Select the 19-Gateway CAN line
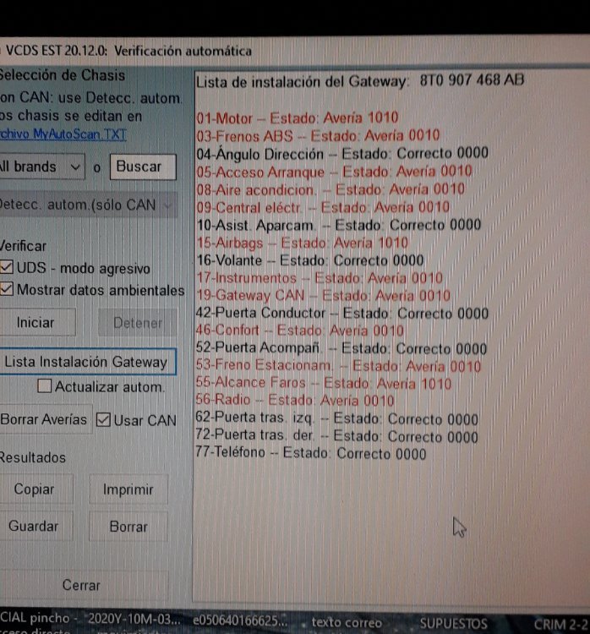Image resolution: width=590 pixels, height=634 pixels. pyautogui.click(x=323, y=295)
